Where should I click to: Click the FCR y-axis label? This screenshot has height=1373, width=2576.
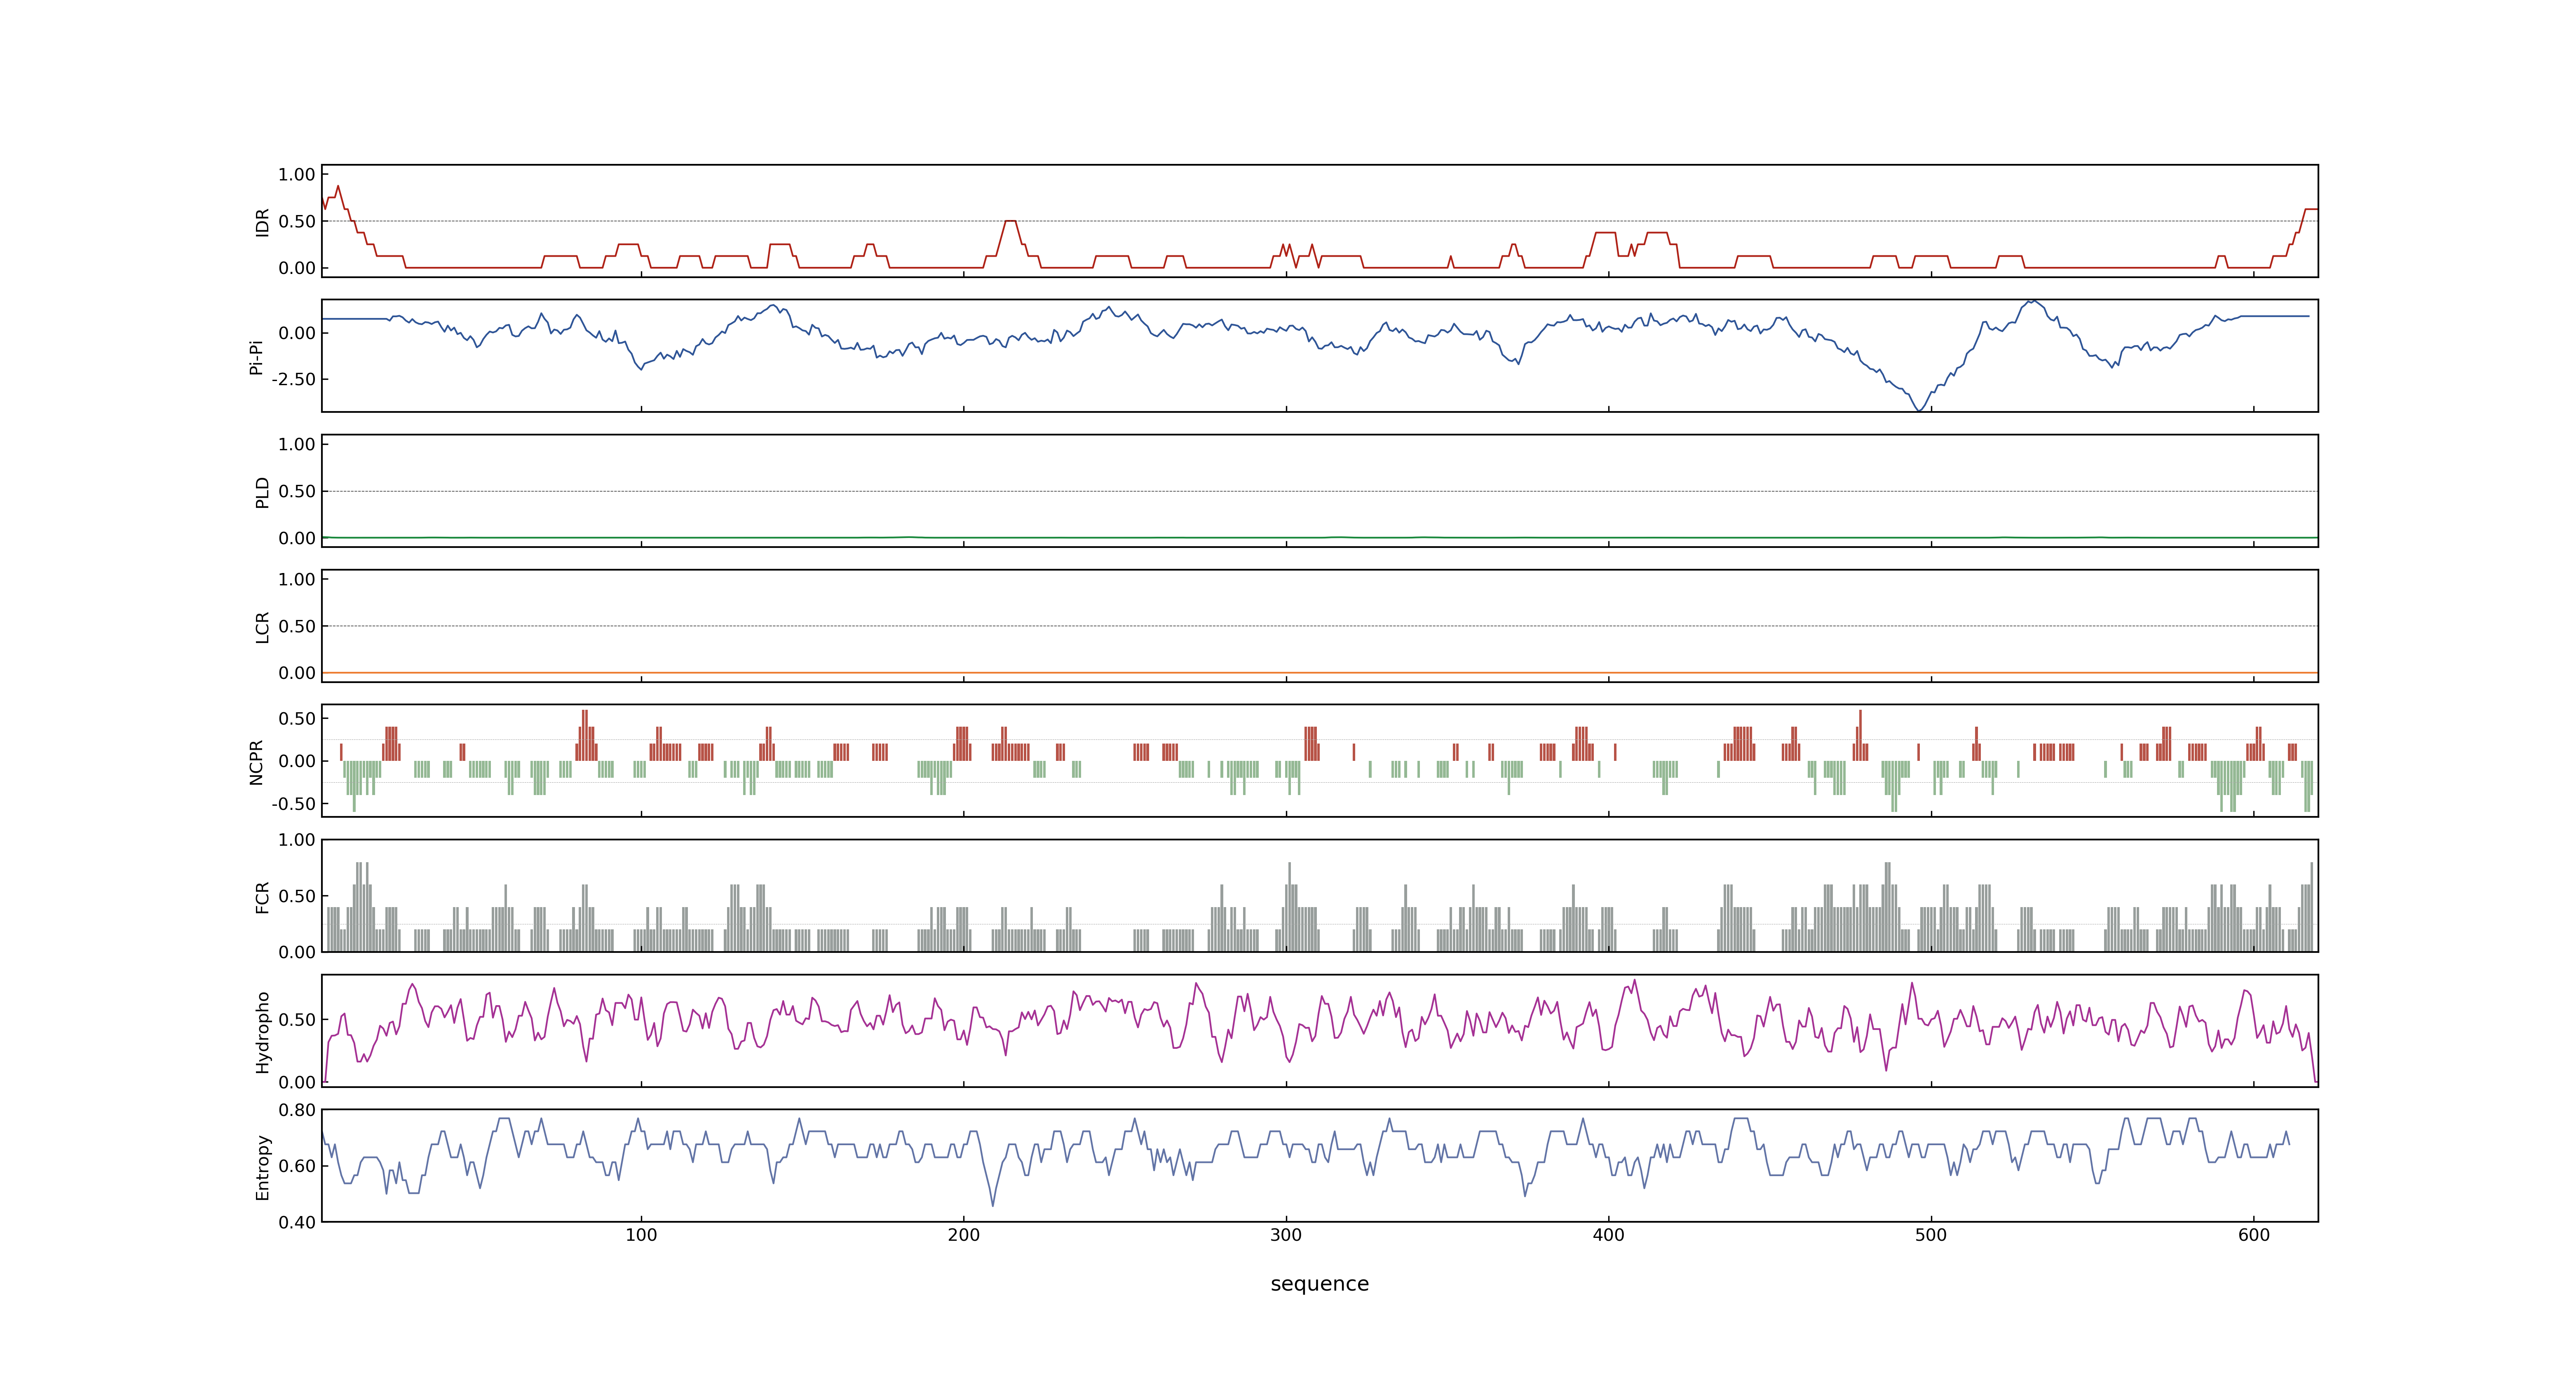coord(262,896)
